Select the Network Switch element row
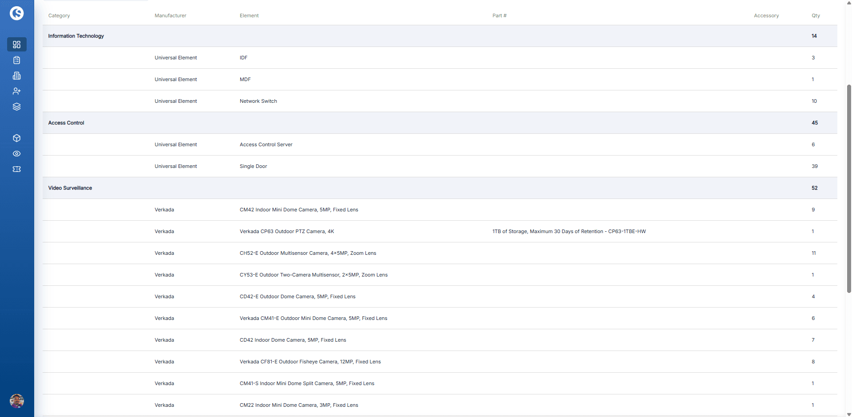Viewport: 852px width, 417px height. [x=258, y=101]
